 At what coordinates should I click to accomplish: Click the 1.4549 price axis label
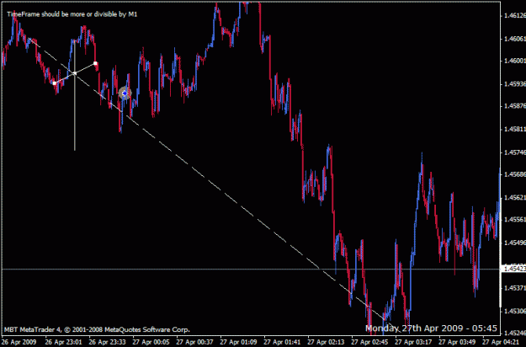(514, 243)
